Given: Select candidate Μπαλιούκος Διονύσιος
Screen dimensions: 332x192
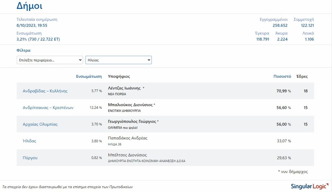Looking at the screenshot, I should (130, 105).
